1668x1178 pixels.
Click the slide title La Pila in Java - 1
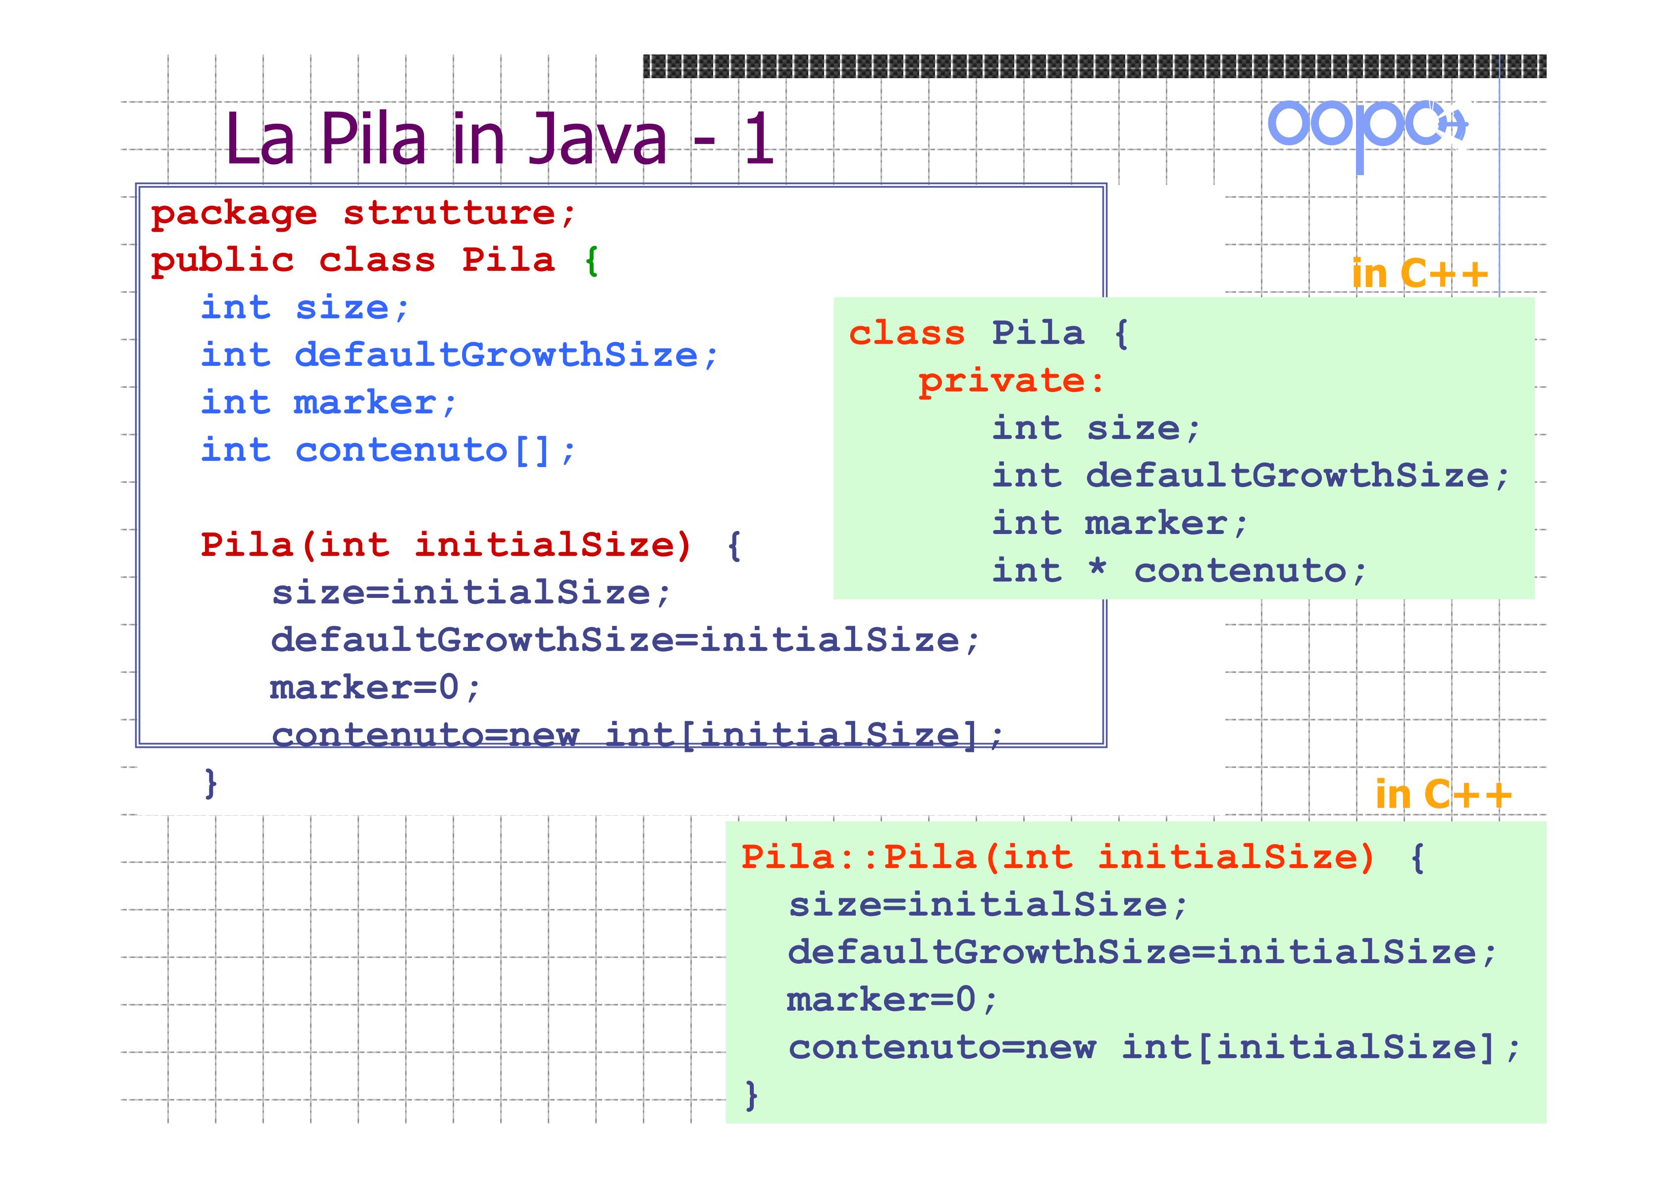tap(500, 138)
